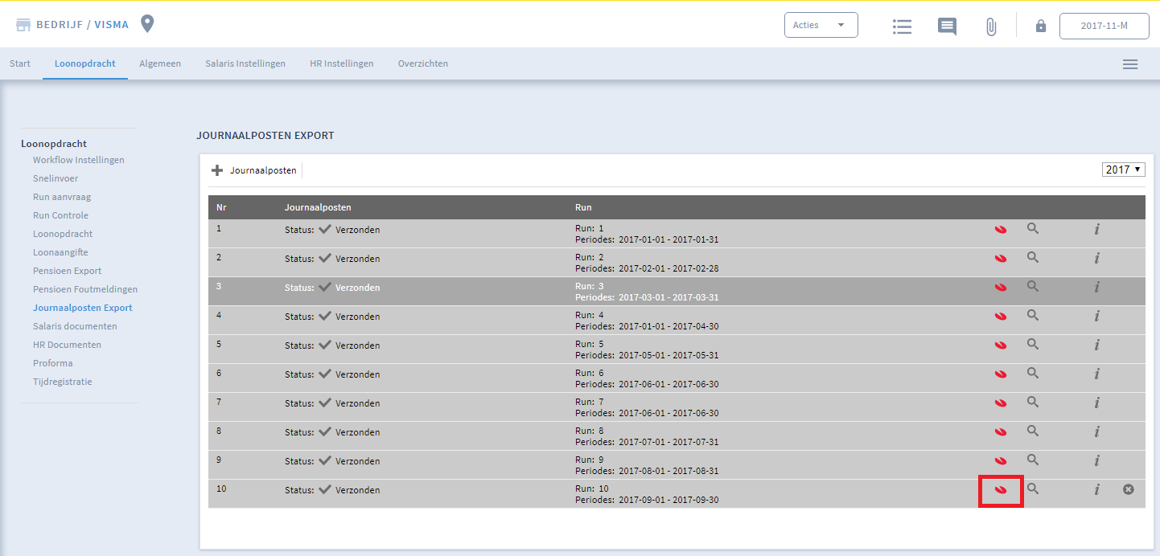Click the red export icon for run 10
The width and height of the screenshot is (1160, 556).
(1001, 490)
